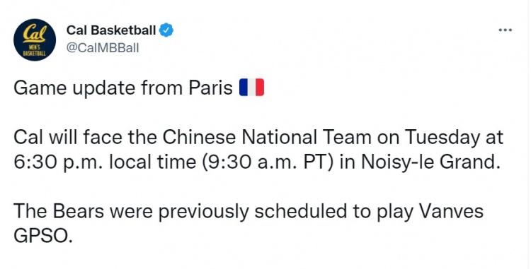Click the "GPSO." text ending the tweet
The width and height of the screenshot is (531, 269).
(43, 236)
